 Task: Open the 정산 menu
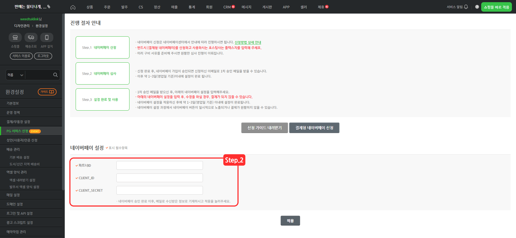point(157,7)
